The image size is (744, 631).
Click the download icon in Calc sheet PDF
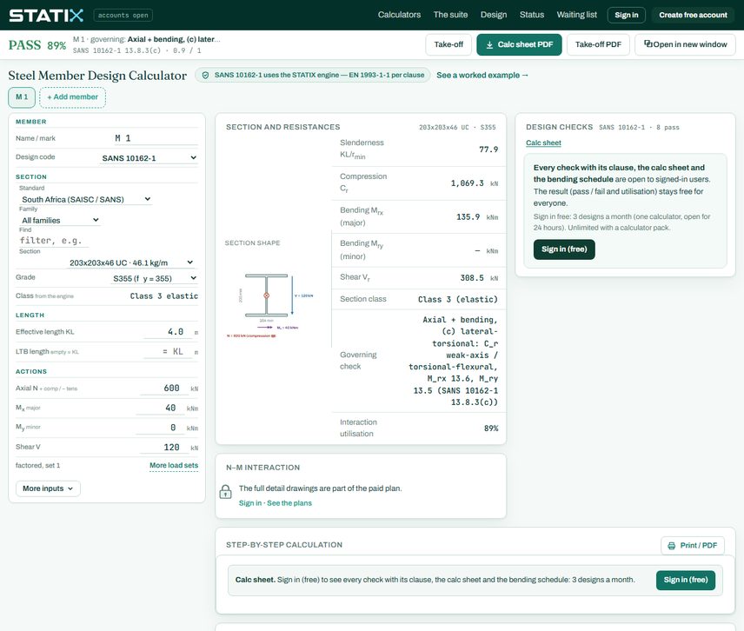(489, 44)
